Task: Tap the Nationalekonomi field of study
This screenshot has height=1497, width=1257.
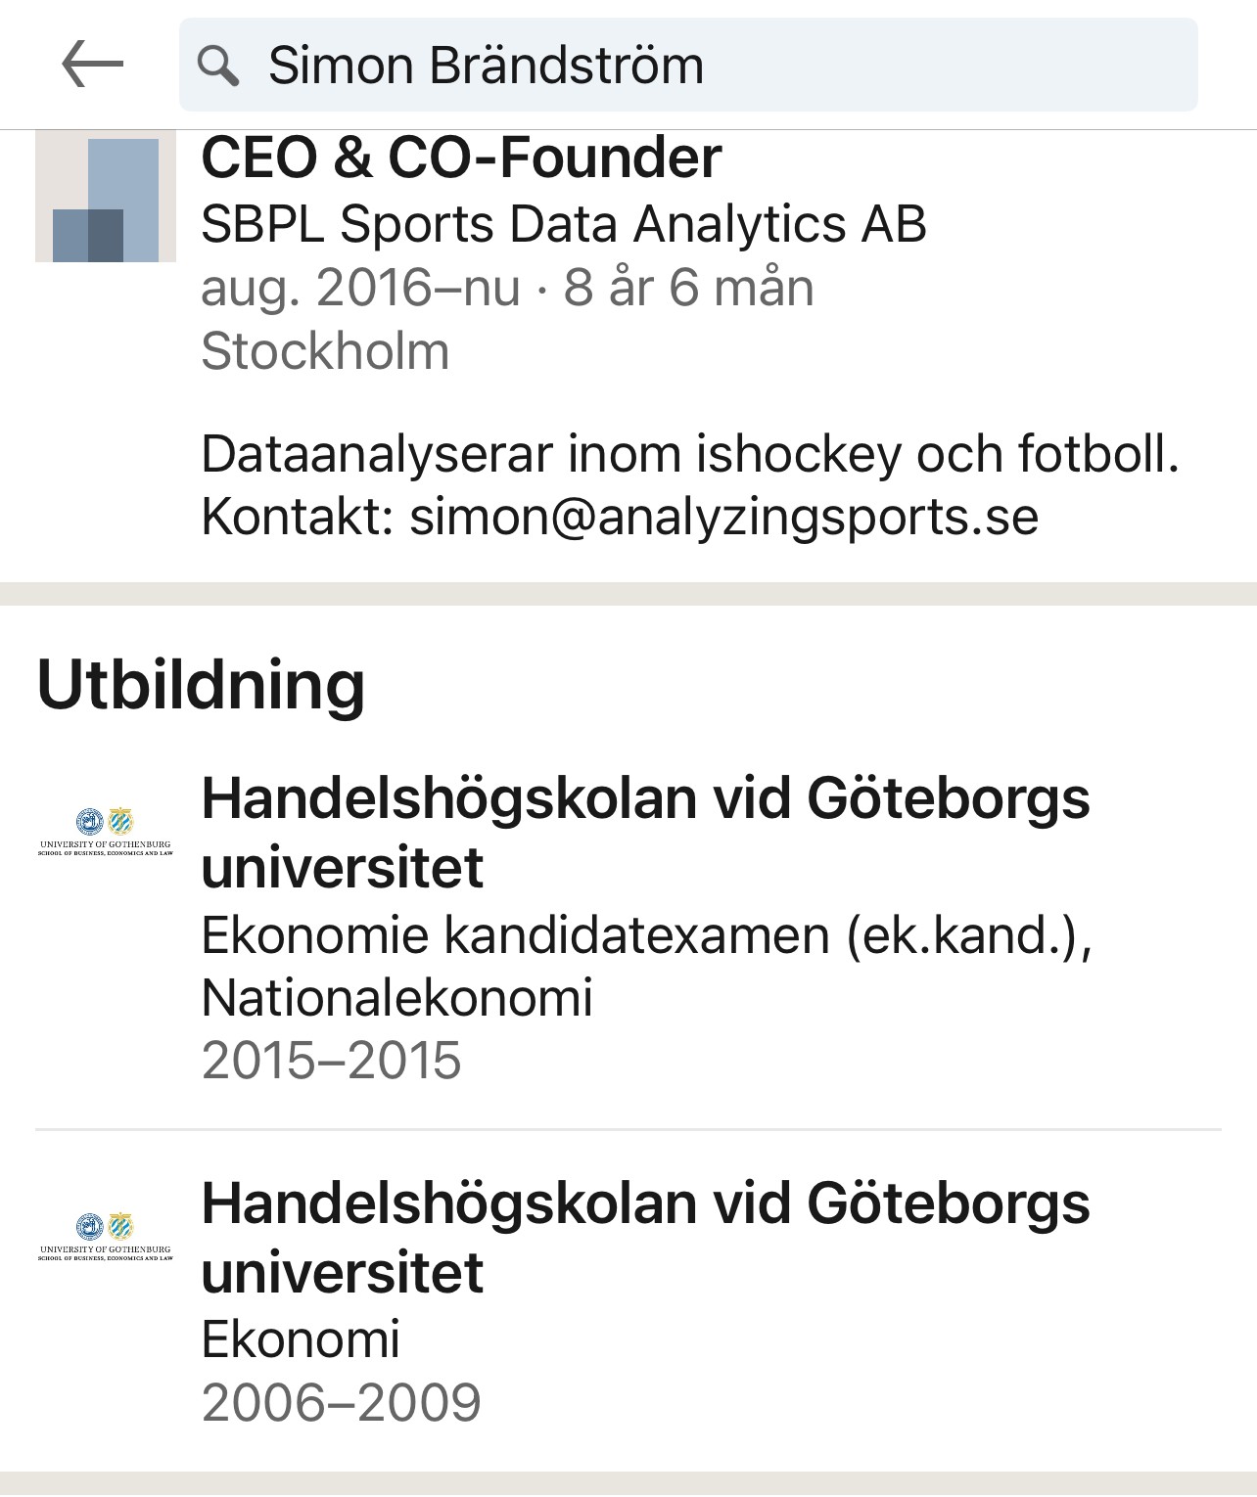Action: click(x=396, y=998)
